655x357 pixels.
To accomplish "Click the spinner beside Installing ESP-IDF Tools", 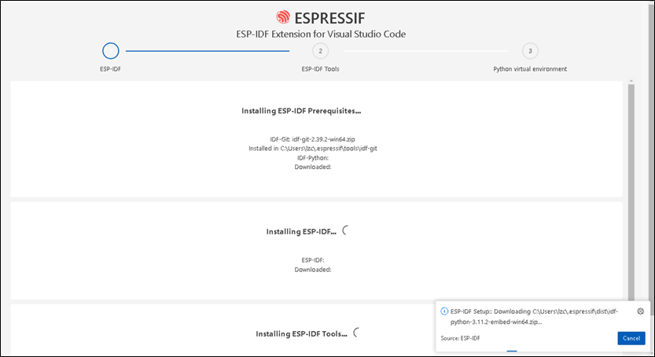I will tap(356, 333).
